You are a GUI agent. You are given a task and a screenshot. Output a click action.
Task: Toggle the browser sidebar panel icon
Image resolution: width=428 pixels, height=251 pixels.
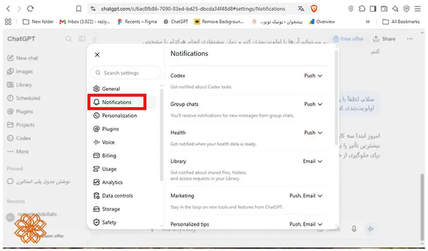coord(373,9)
